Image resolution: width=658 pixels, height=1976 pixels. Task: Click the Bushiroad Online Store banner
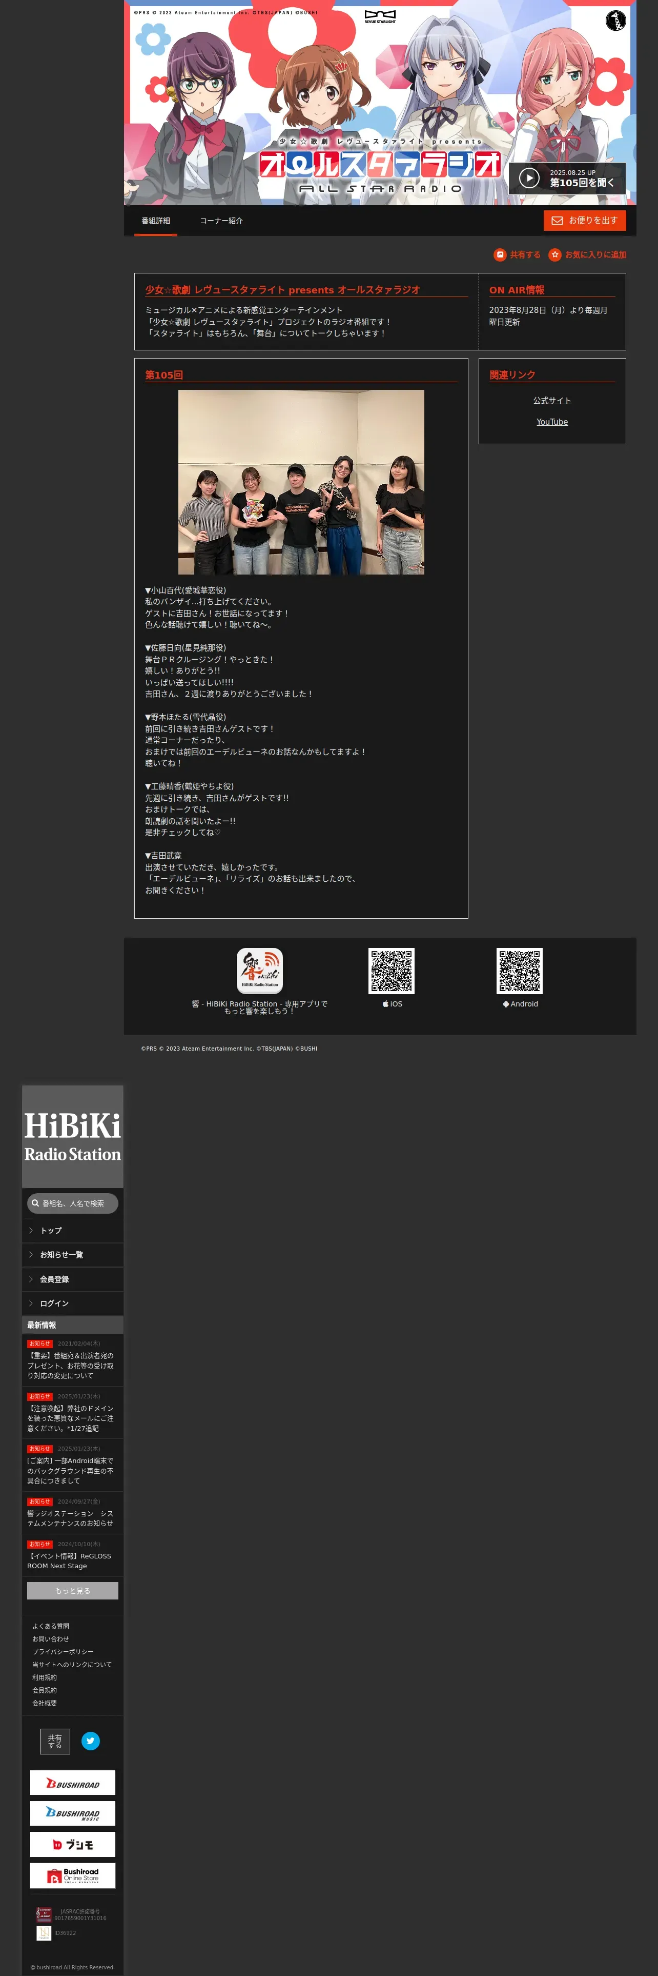(73, 1875)
